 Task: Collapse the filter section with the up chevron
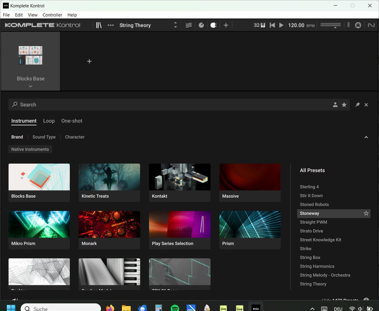pyautogui.click(x=366, y=137)
